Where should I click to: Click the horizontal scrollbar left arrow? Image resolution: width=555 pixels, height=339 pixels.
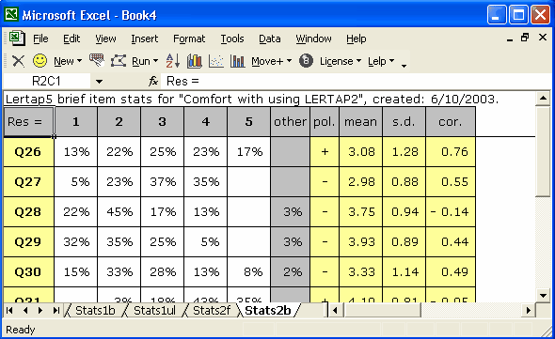tap(335, 311)
